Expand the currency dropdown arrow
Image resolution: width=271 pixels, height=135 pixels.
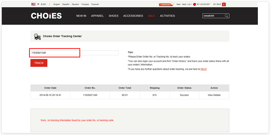(38, 4)
